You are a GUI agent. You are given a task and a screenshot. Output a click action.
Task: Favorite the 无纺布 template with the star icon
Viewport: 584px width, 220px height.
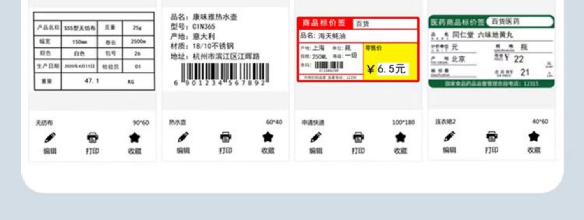point(135,138)
